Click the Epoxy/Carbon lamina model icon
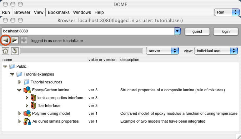 point(27,90)
